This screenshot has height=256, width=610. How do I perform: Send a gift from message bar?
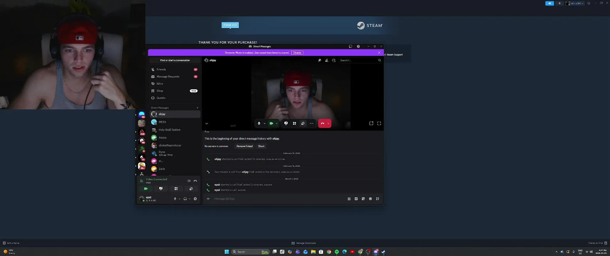coord(349,199)
